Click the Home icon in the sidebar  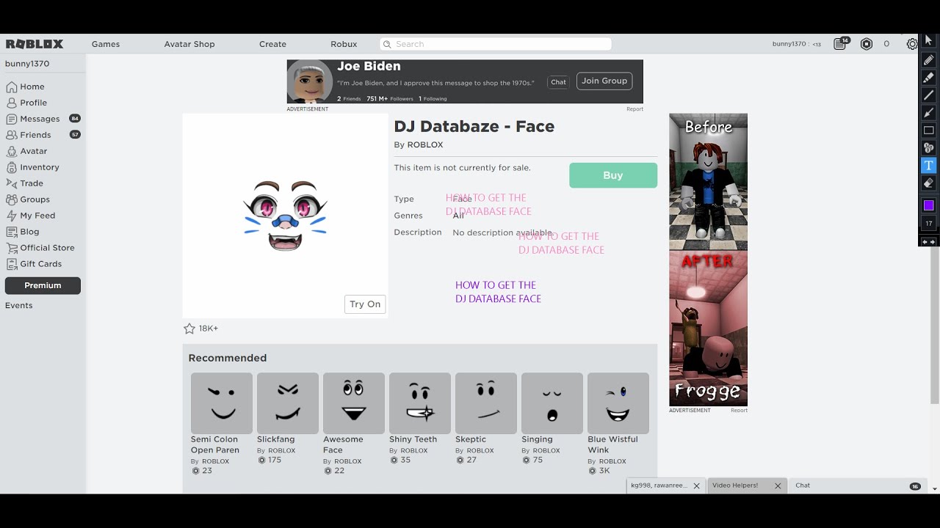pyautogui.click(x=11, y=87)
